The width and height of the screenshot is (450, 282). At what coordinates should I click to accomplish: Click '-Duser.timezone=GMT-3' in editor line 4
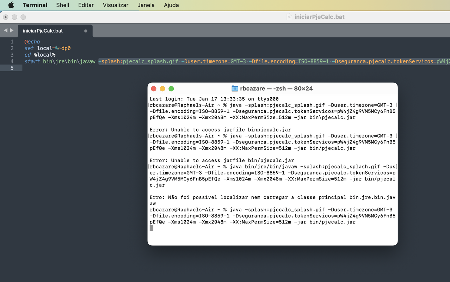[214, 62]
